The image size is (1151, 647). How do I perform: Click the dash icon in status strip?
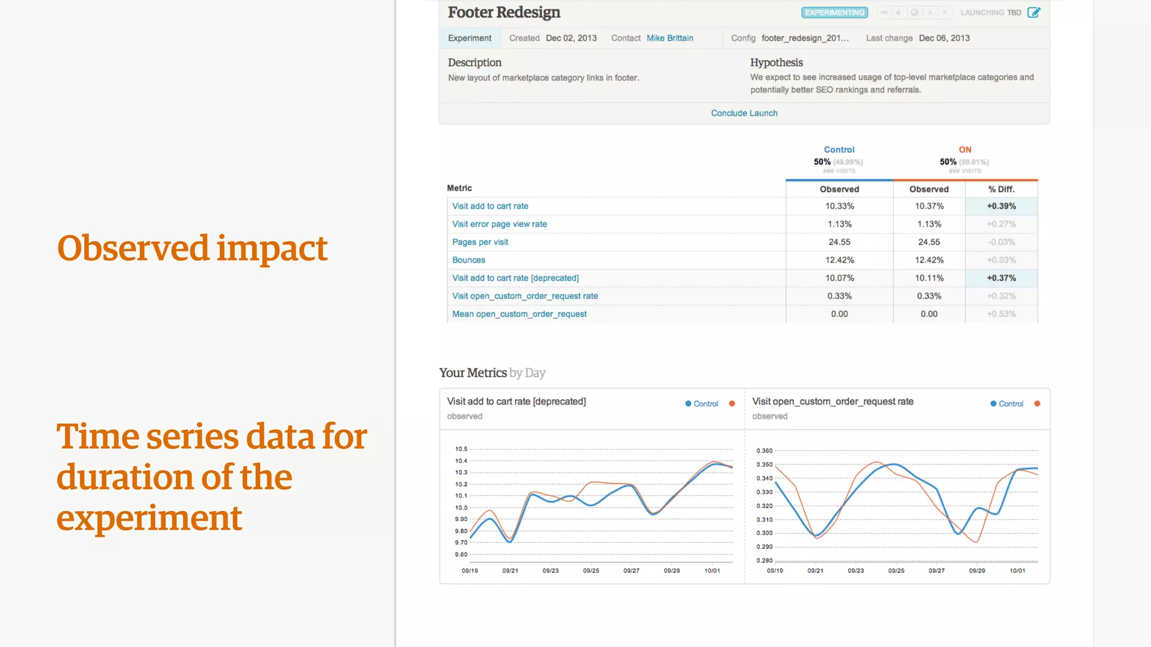[884, 12]
